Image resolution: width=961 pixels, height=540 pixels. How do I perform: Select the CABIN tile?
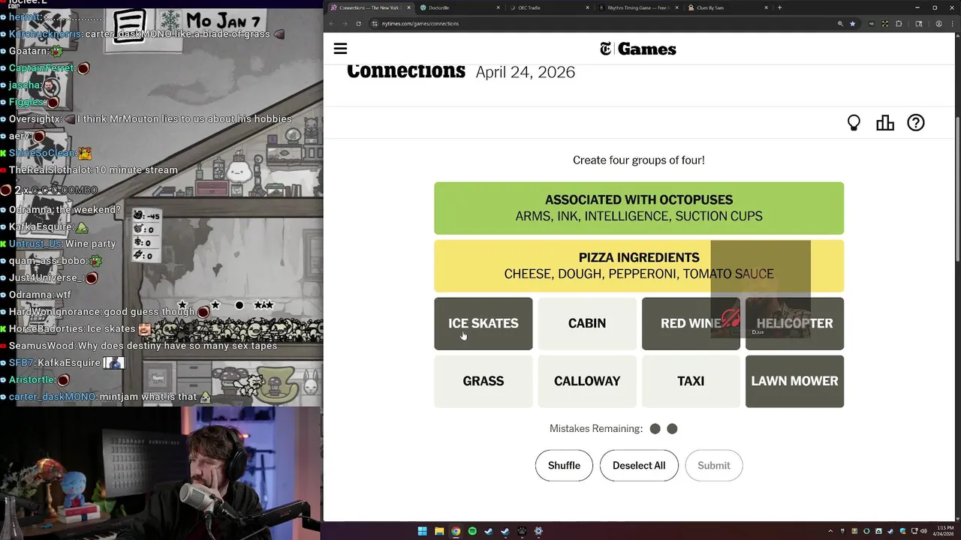click(587, 323)
